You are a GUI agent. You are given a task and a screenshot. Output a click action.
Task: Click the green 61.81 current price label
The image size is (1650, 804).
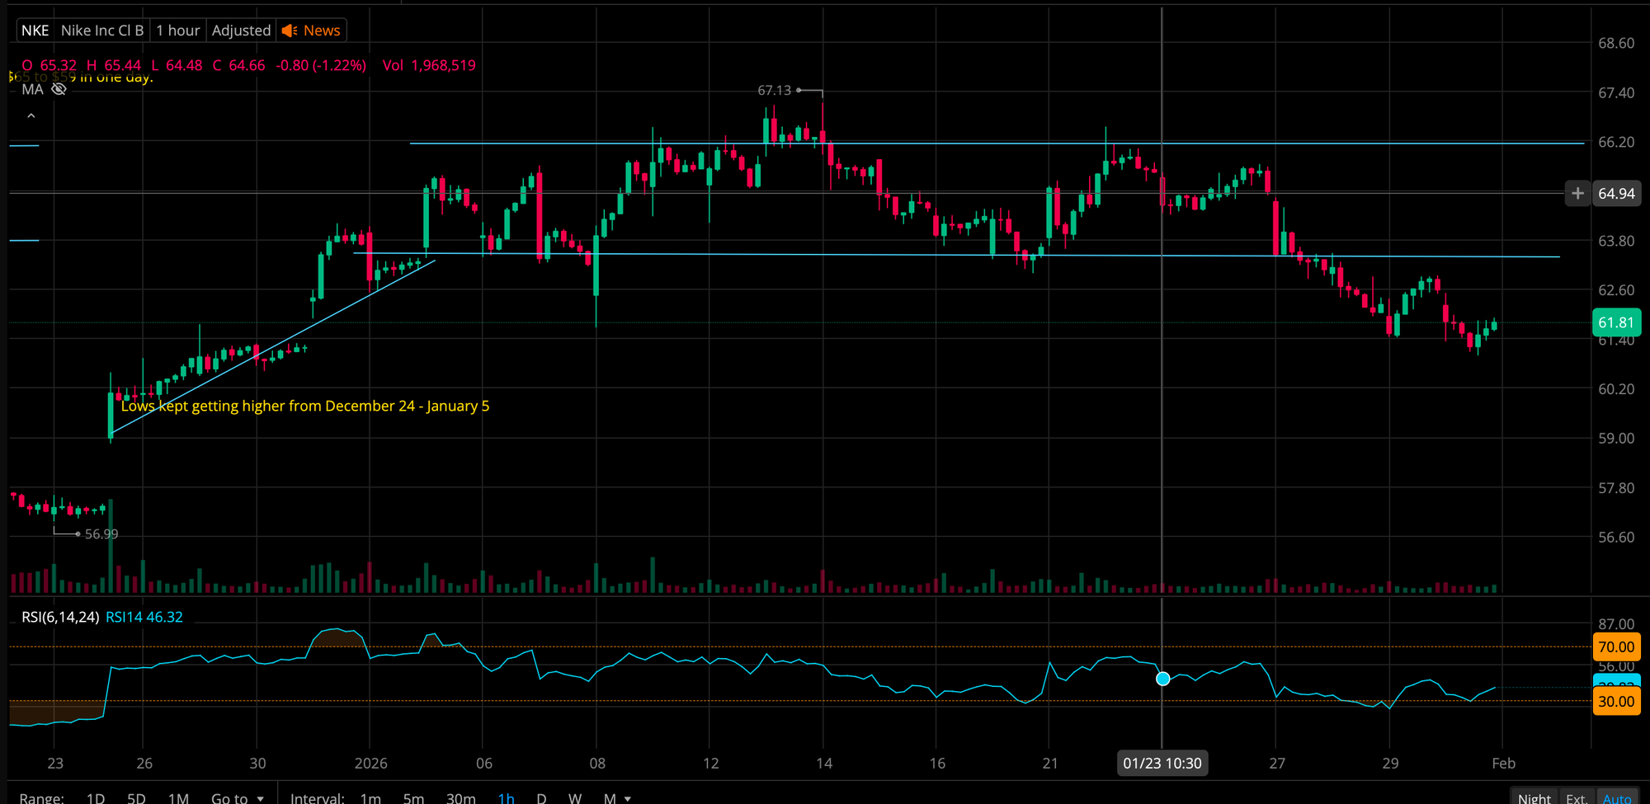click(x=1615, y=322)
